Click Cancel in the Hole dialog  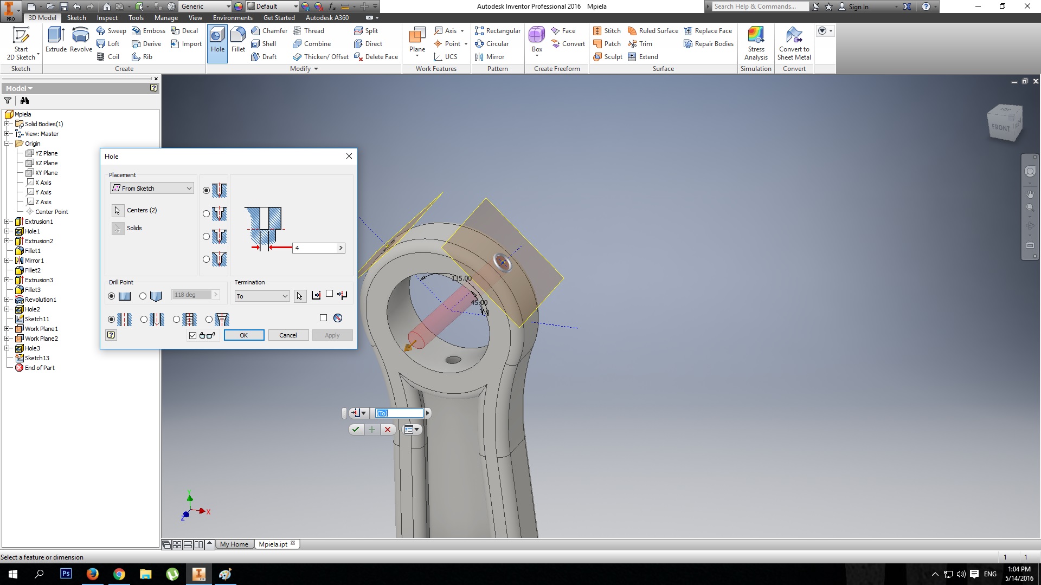click(x=288, y=335)
